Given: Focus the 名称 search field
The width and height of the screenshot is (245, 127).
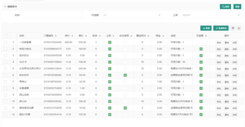Looking at the screenshot, I should (53, 15).
